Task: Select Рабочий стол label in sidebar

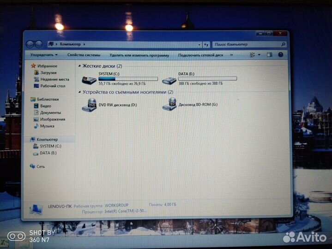Action: [x=53, y=86]
